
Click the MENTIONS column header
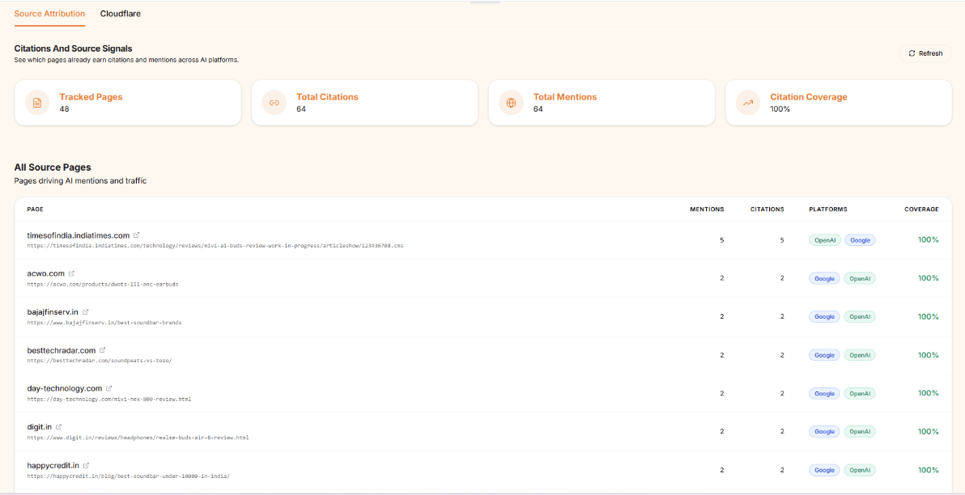(x=707, y=209)
